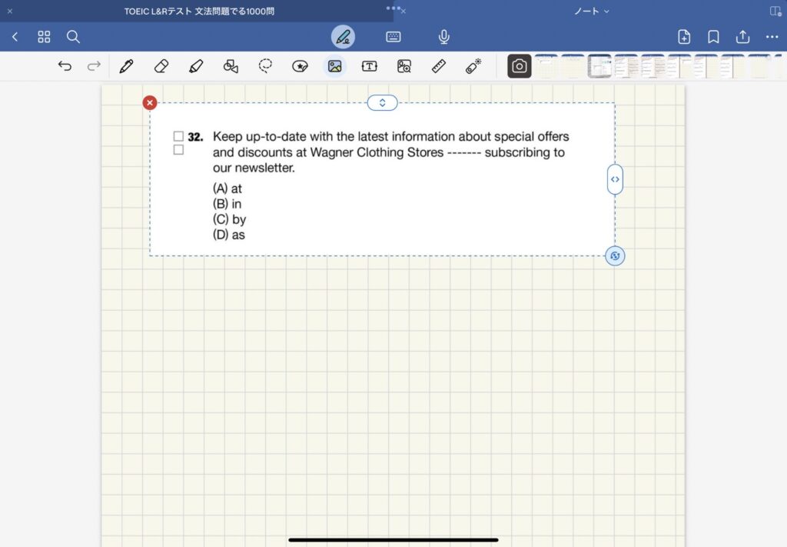787x547 pixels.
Task: Click the horizontal resize handle on image right edge
Action: [x=615, y=179]
